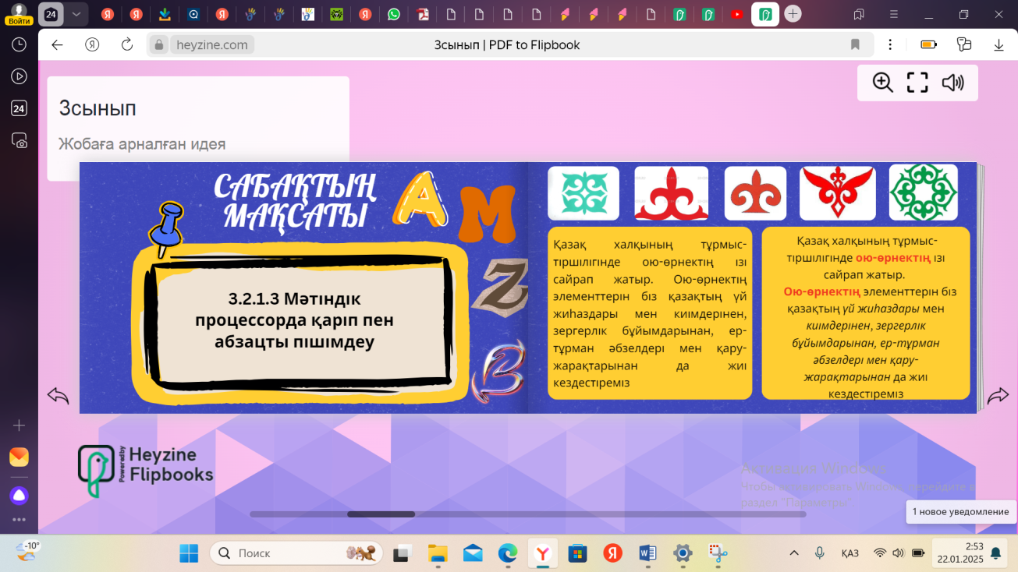Click the Войти profile sign-in button

(x=18, y=14)
